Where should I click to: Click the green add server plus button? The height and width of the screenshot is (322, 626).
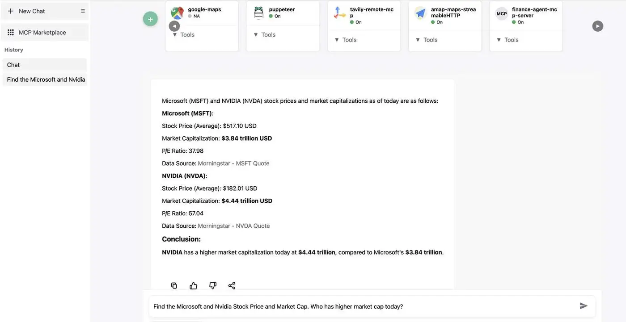150,19
